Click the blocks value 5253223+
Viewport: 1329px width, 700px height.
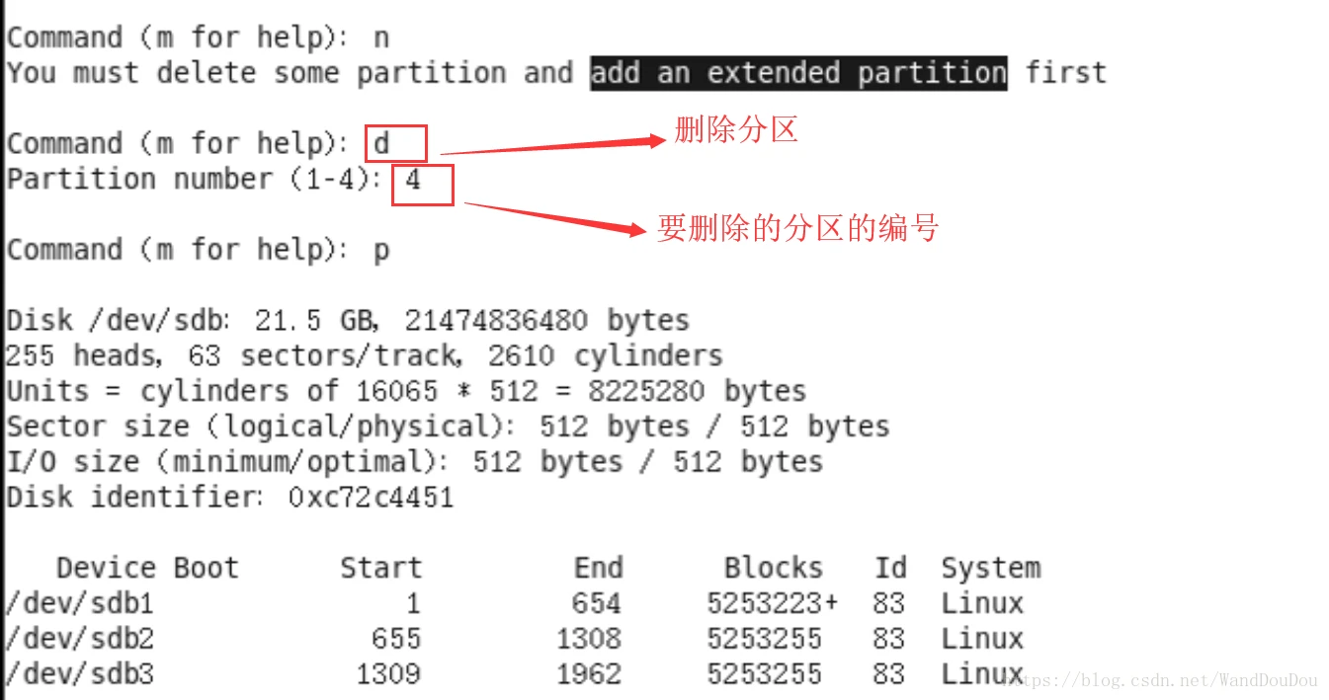tap(772, 603)
